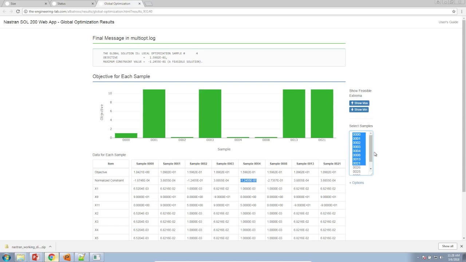Click the page scrollbar down arrow

pyautogui.click(x=463, y=238)
